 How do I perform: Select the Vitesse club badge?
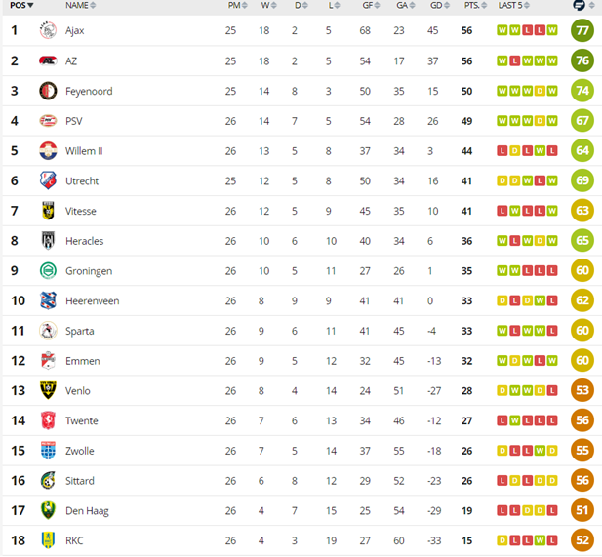pos(48,211)
